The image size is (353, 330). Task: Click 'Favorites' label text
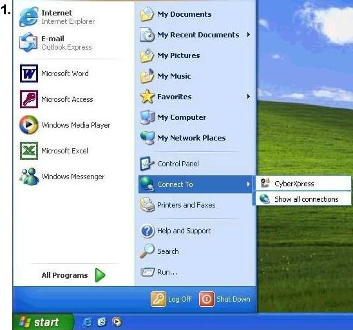point(175,97)
